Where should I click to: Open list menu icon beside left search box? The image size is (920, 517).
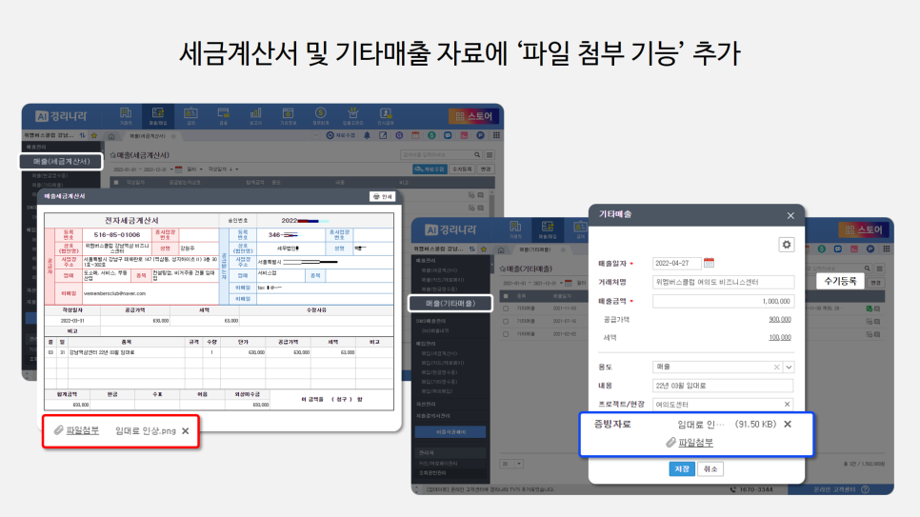coord(490,155)
